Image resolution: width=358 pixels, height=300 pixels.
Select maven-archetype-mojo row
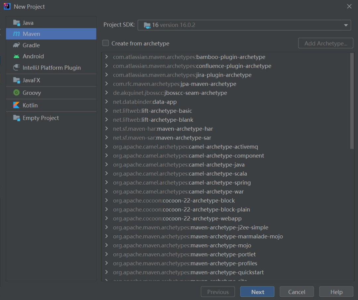[226, 245]
